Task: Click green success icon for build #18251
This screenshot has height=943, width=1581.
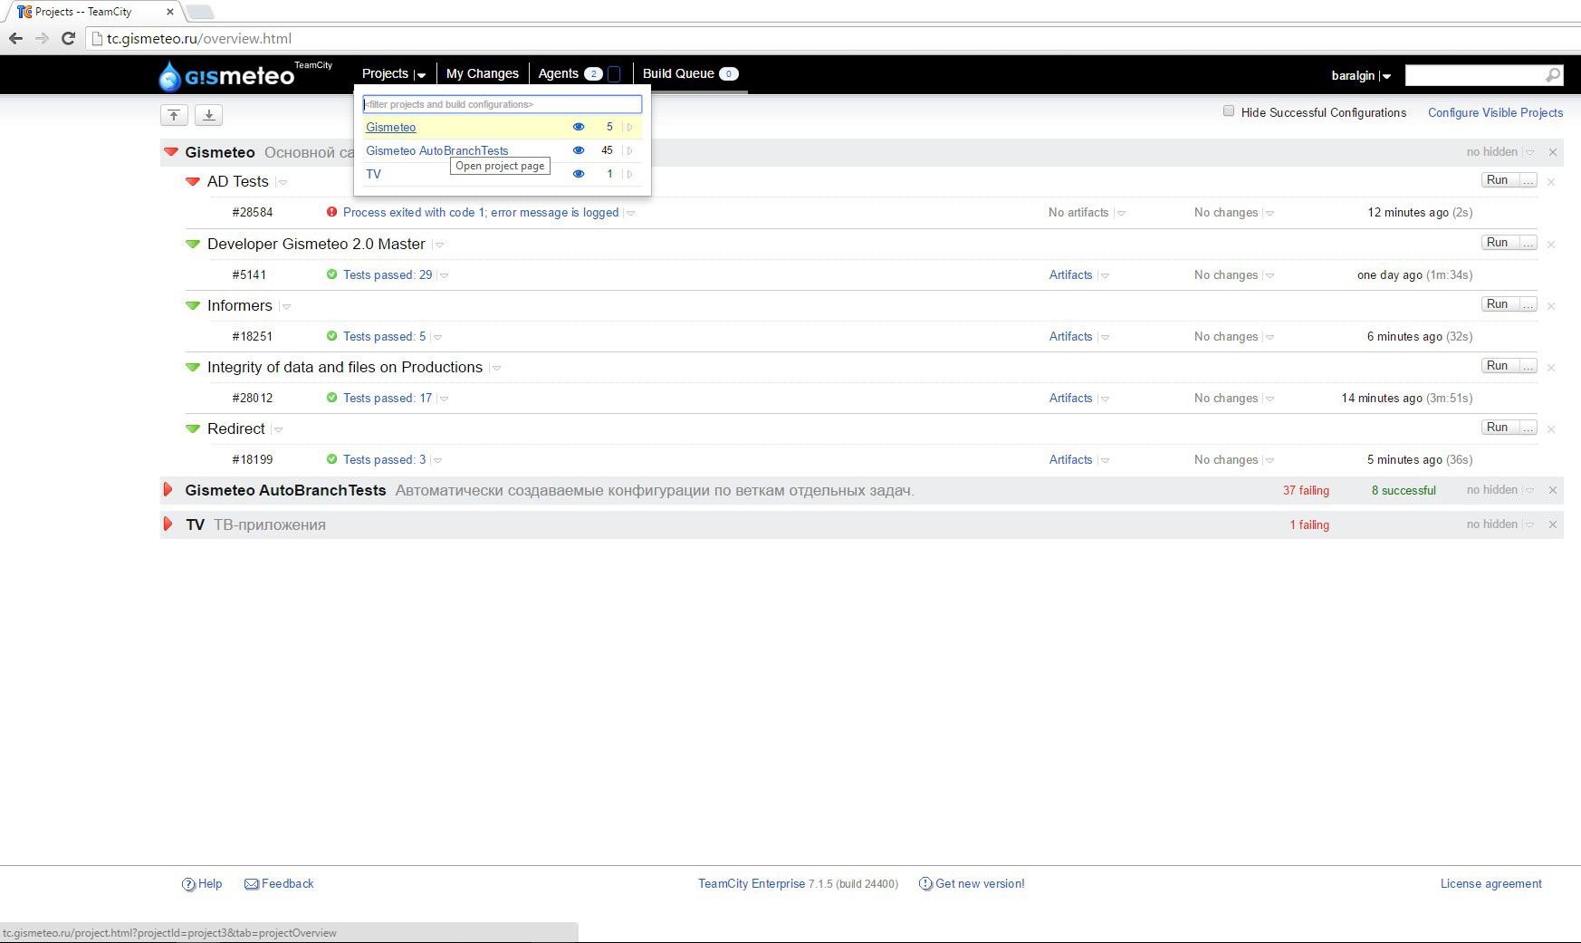Action: 331,336
